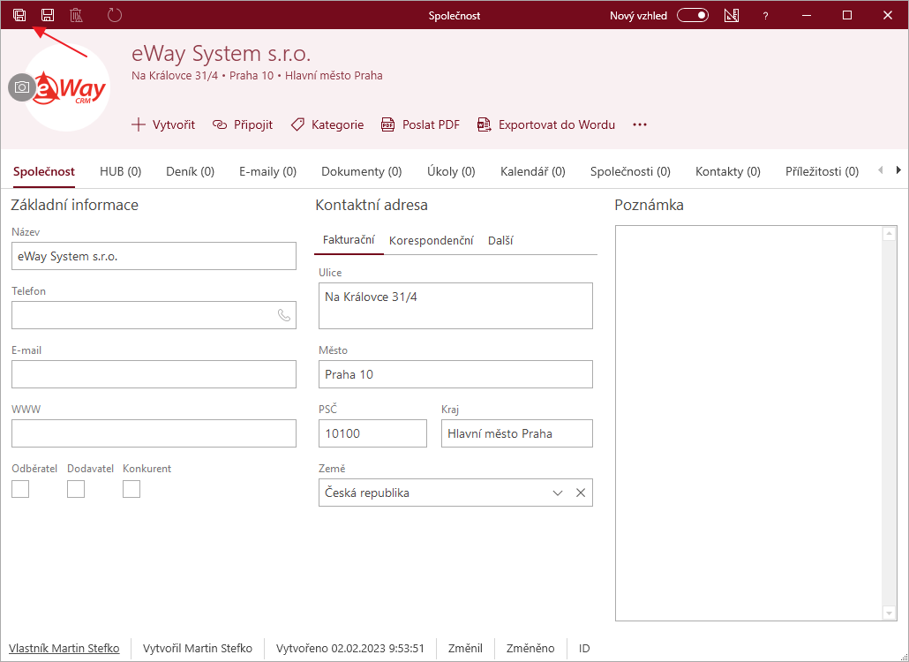Click the Ulice street field
This screenshot has width=909, height=662.
click(x=455, y=306)
